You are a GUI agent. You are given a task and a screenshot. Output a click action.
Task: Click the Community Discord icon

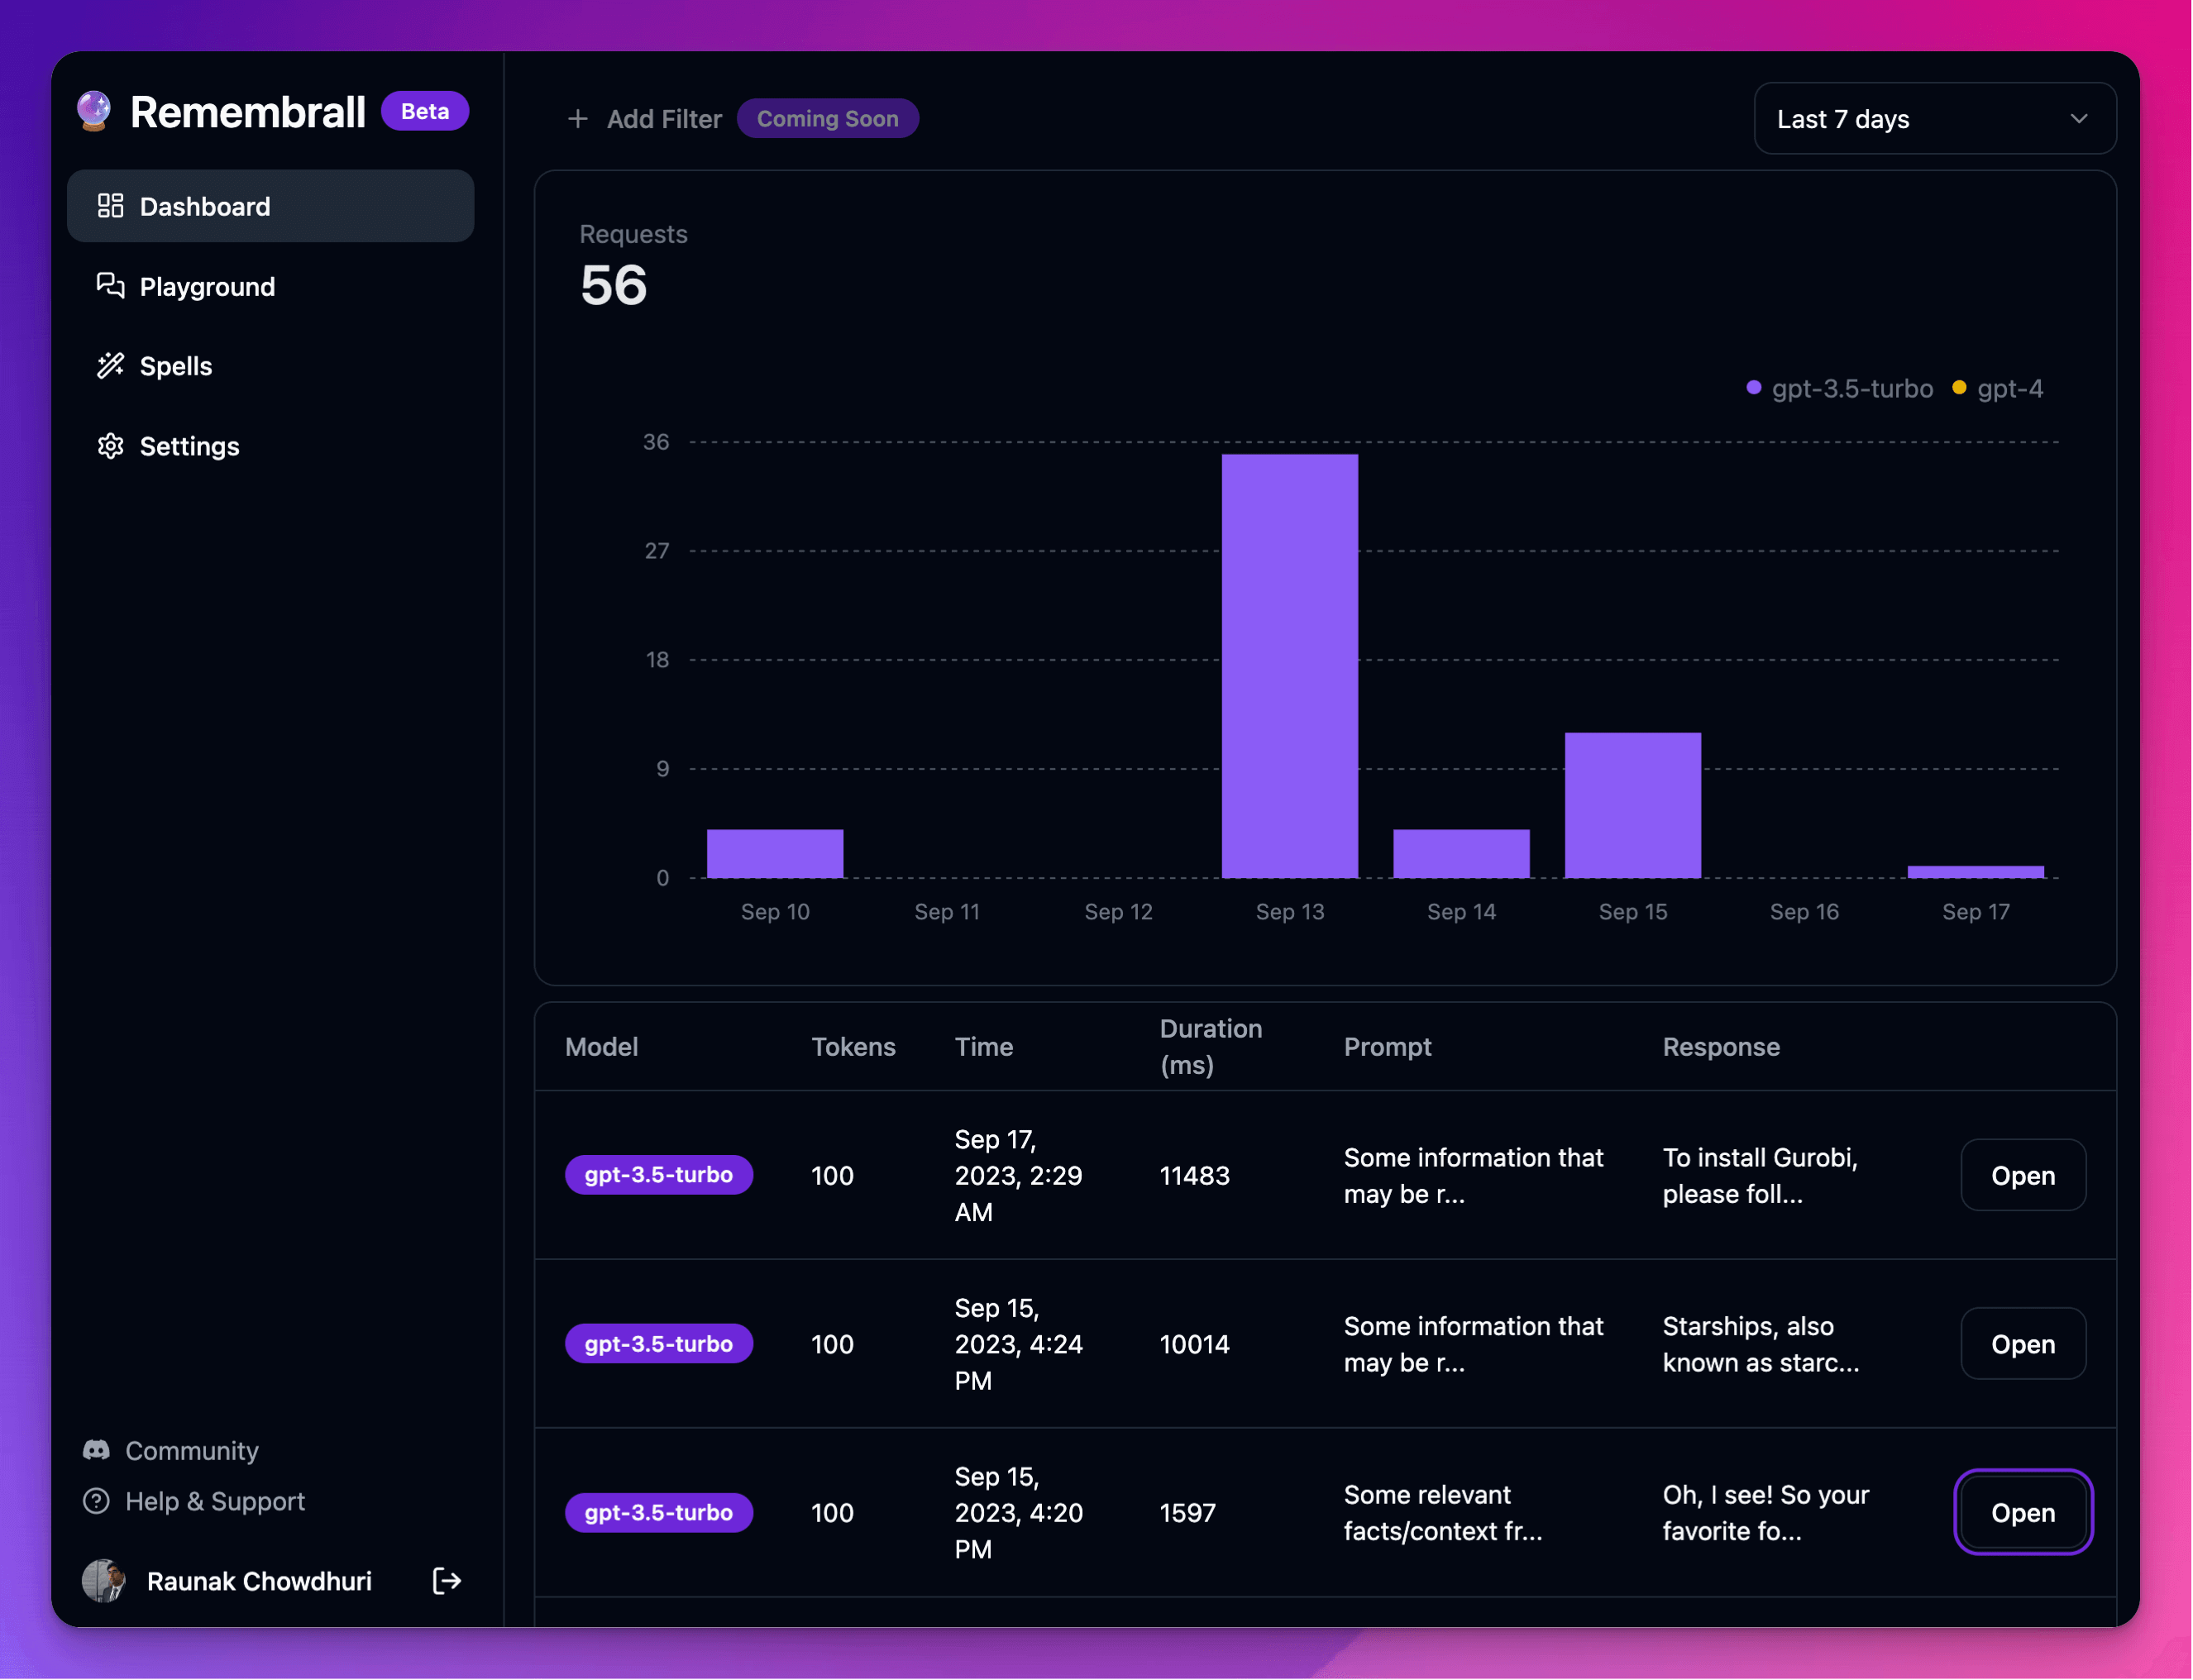click(95, 1451)
